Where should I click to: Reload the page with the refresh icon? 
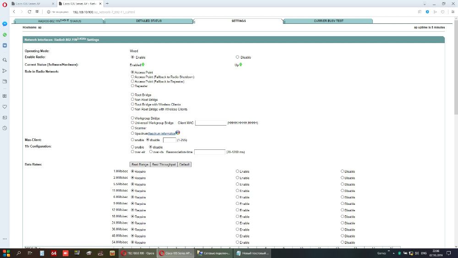point(29,12)
